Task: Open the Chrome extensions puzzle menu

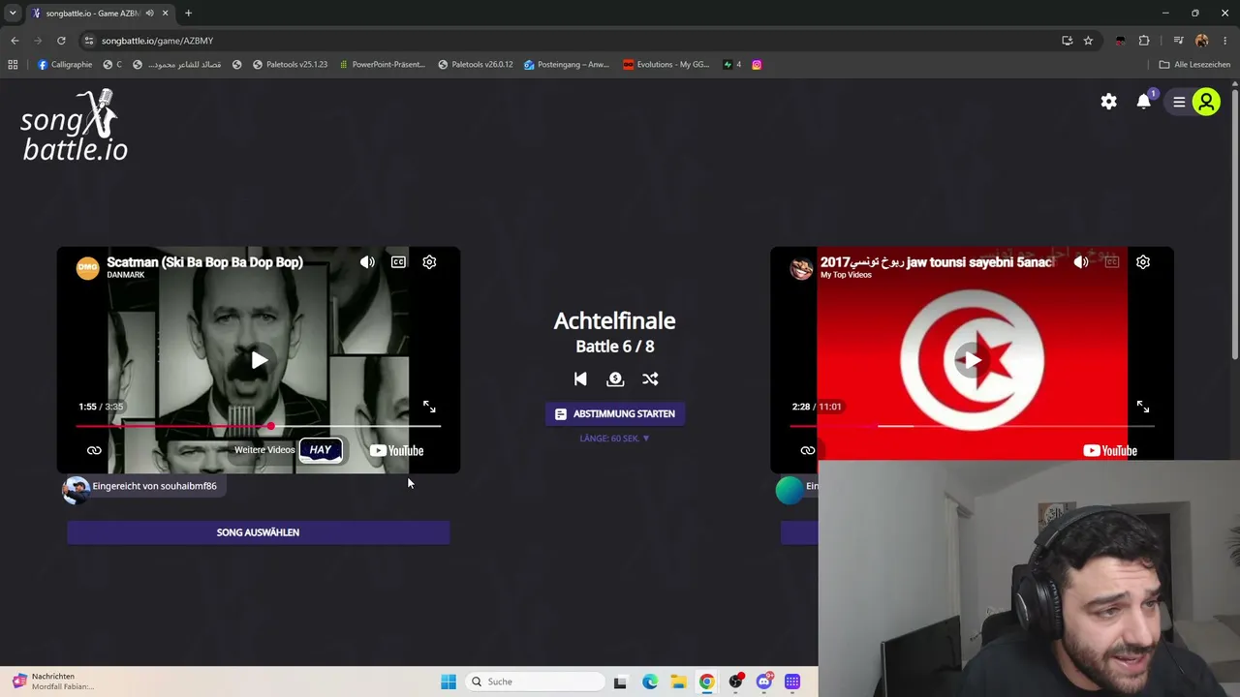Action: (x=1144, y=41)
